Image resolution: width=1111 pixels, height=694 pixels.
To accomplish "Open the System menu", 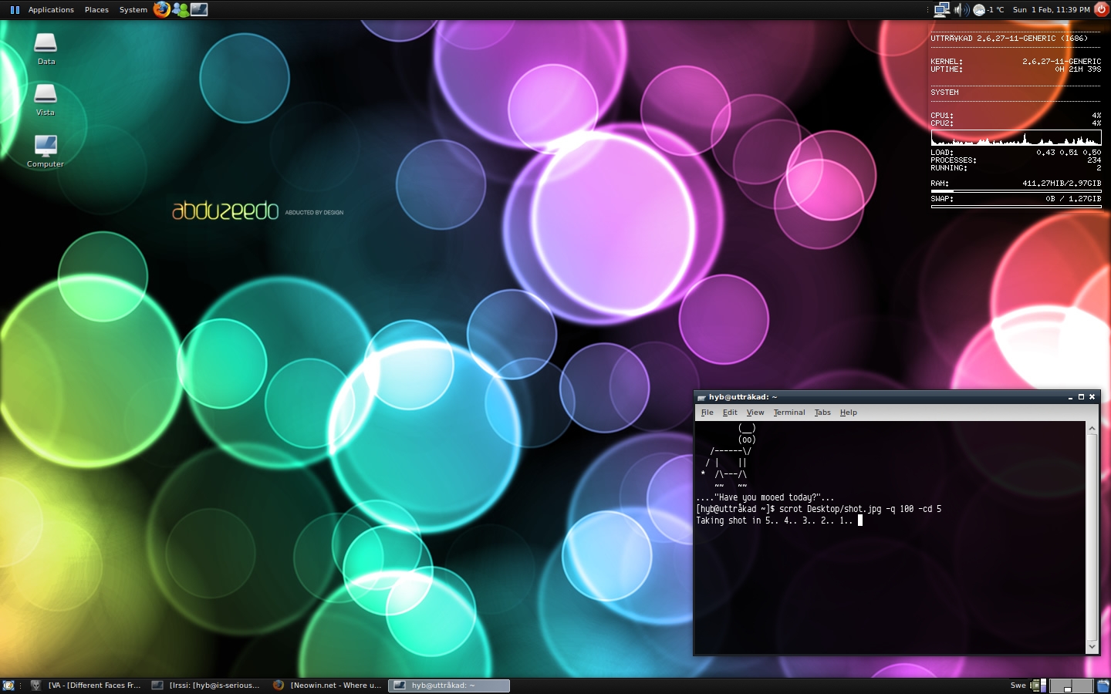I will (133, 9).
